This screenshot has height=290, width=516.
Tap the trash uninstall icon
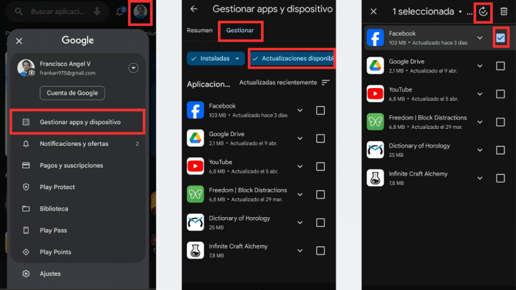pyautogui.click(x=504, y=11)
